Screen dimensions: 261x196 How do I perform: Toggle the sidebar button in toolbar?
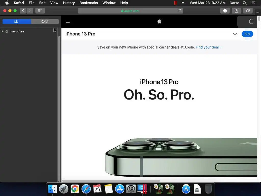pos(40,11)
